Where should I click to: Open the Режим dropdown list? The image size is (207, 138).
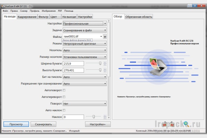pyautogui.click(x=85, y=43)
